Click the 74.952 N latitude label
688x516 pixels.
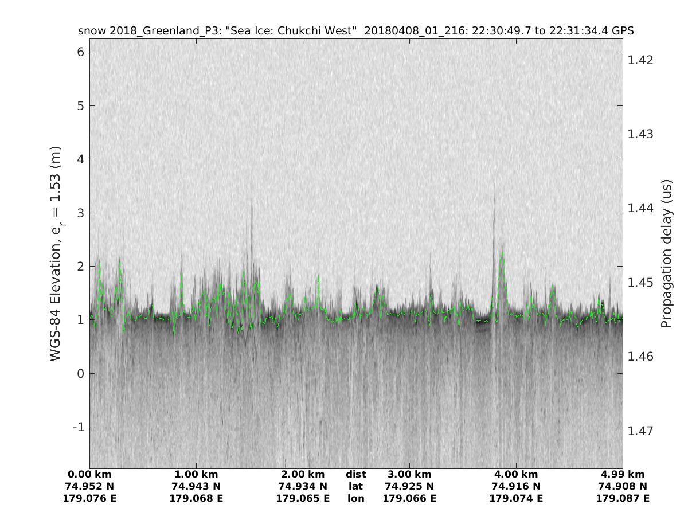90,487
